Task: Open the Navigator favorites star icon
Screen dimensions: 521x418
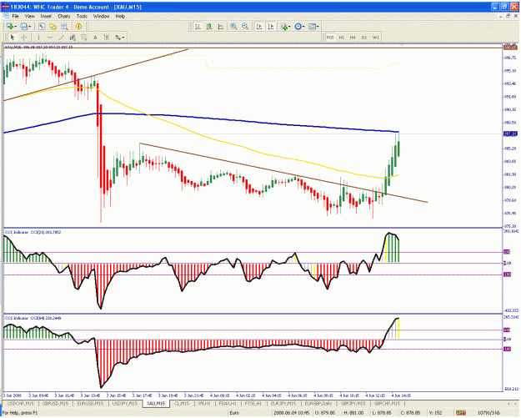Action: (x=53, y=26)
